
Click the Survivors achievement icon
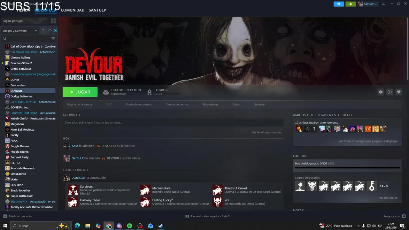coord(73,190)
